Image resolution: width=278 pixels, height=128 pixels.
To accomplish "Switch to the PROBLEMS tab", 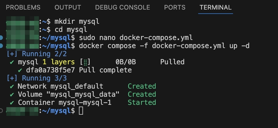I will coord(23,8).
